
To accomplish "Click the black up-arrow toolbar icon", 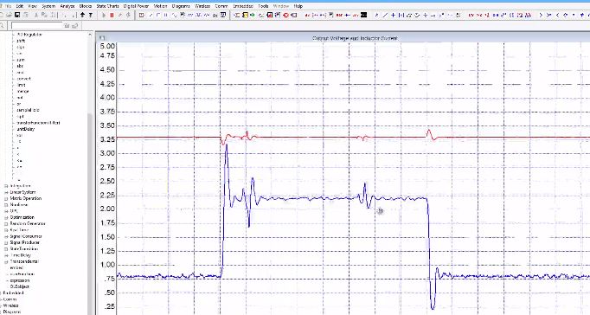I will coord(83,15).
